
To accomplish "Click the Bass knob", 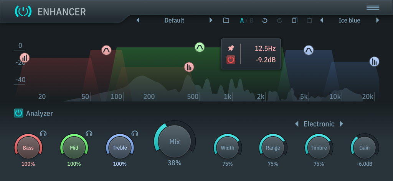I will tap(28, 148).
